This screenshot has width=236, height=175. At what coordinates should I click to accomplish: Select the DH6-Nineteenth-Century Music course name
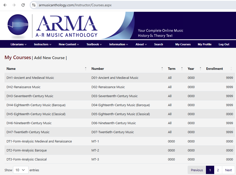tap(29, 123)
